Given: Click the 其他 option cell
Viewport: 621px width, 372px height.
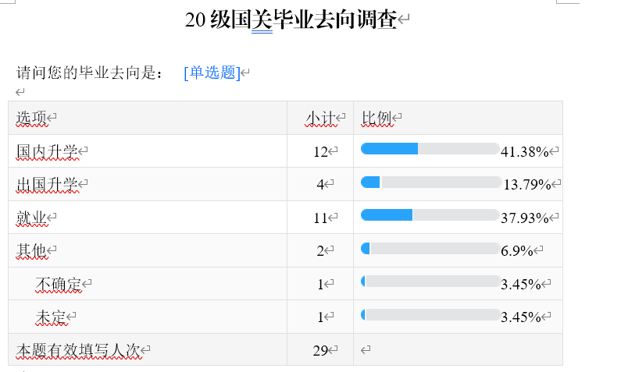Looking at the screenshot, I should click(148, 250).
